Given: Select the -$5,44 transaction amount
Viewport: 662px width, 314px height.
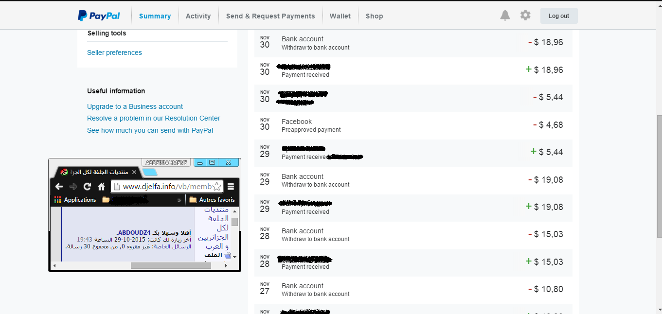Looking at the screenshot, I should (548, 97).
